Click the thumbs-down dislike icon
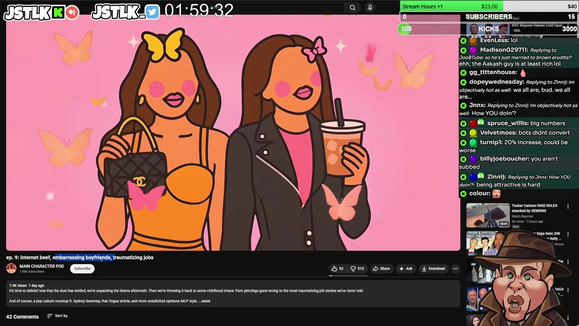Screen dimensions: 579x326 click(x=353, y=268)
